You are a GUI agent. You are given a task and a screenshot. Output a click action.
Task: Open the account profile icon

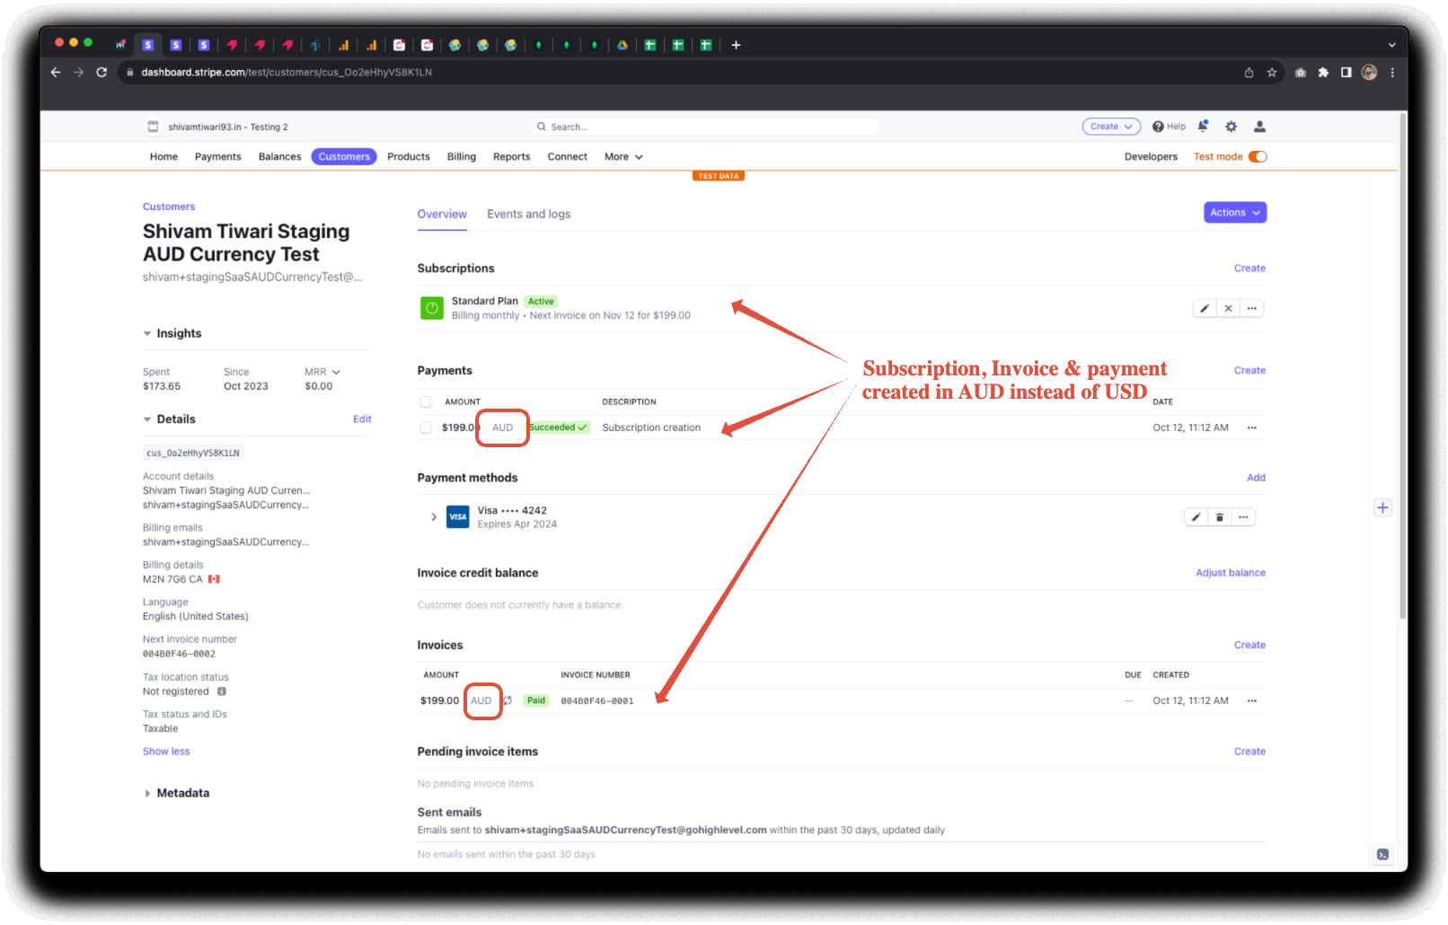1259,127
